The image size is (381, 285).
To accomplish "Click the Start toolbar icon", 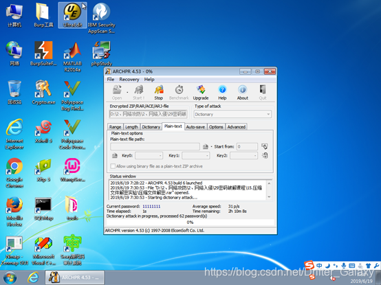I will click(139, 93).
